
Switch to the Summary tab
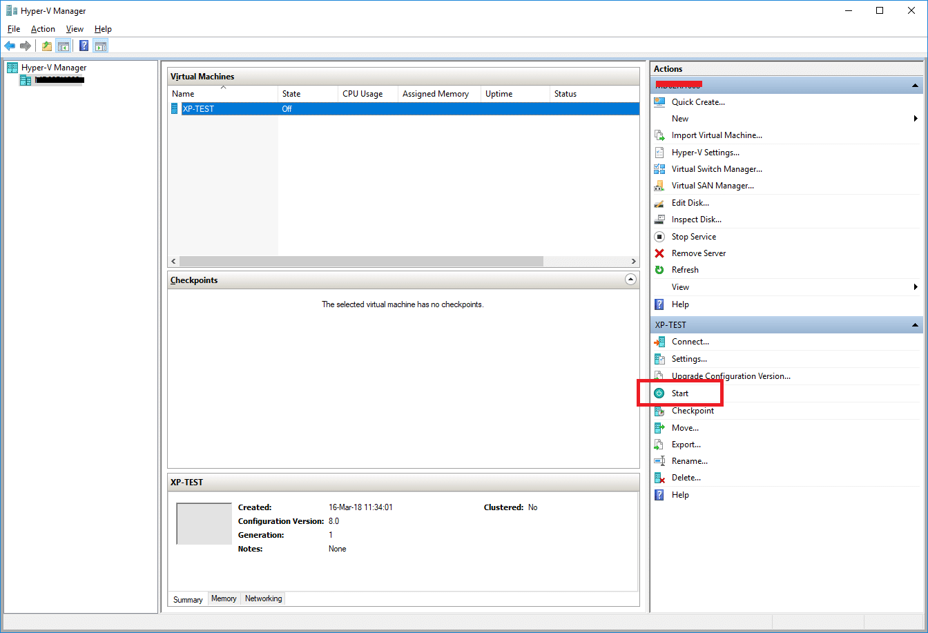[188, 600]
